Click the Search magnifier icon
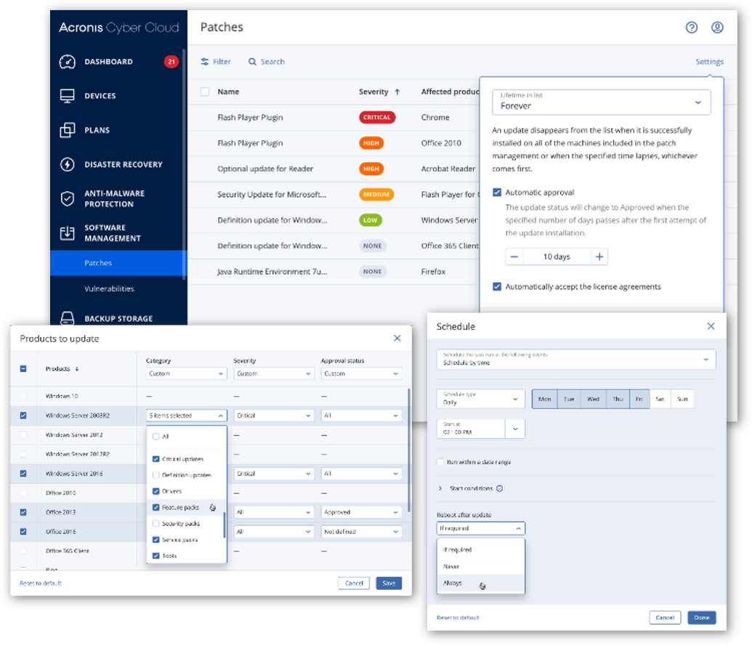This screenshot has width=752, height=645. tap(252, 62)
